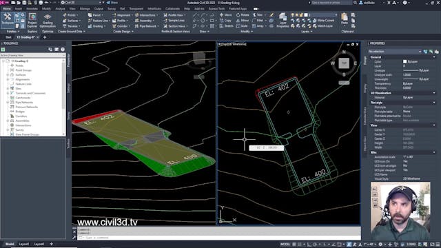The height and width of the screenshot is (248, 441).
Task: Click the Parcel button in ribbon
Action: point(96,15)
